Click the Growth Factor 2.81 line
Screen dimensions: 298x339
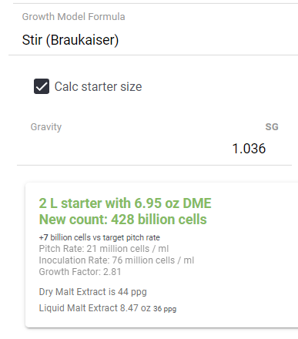tap(80, 272)
